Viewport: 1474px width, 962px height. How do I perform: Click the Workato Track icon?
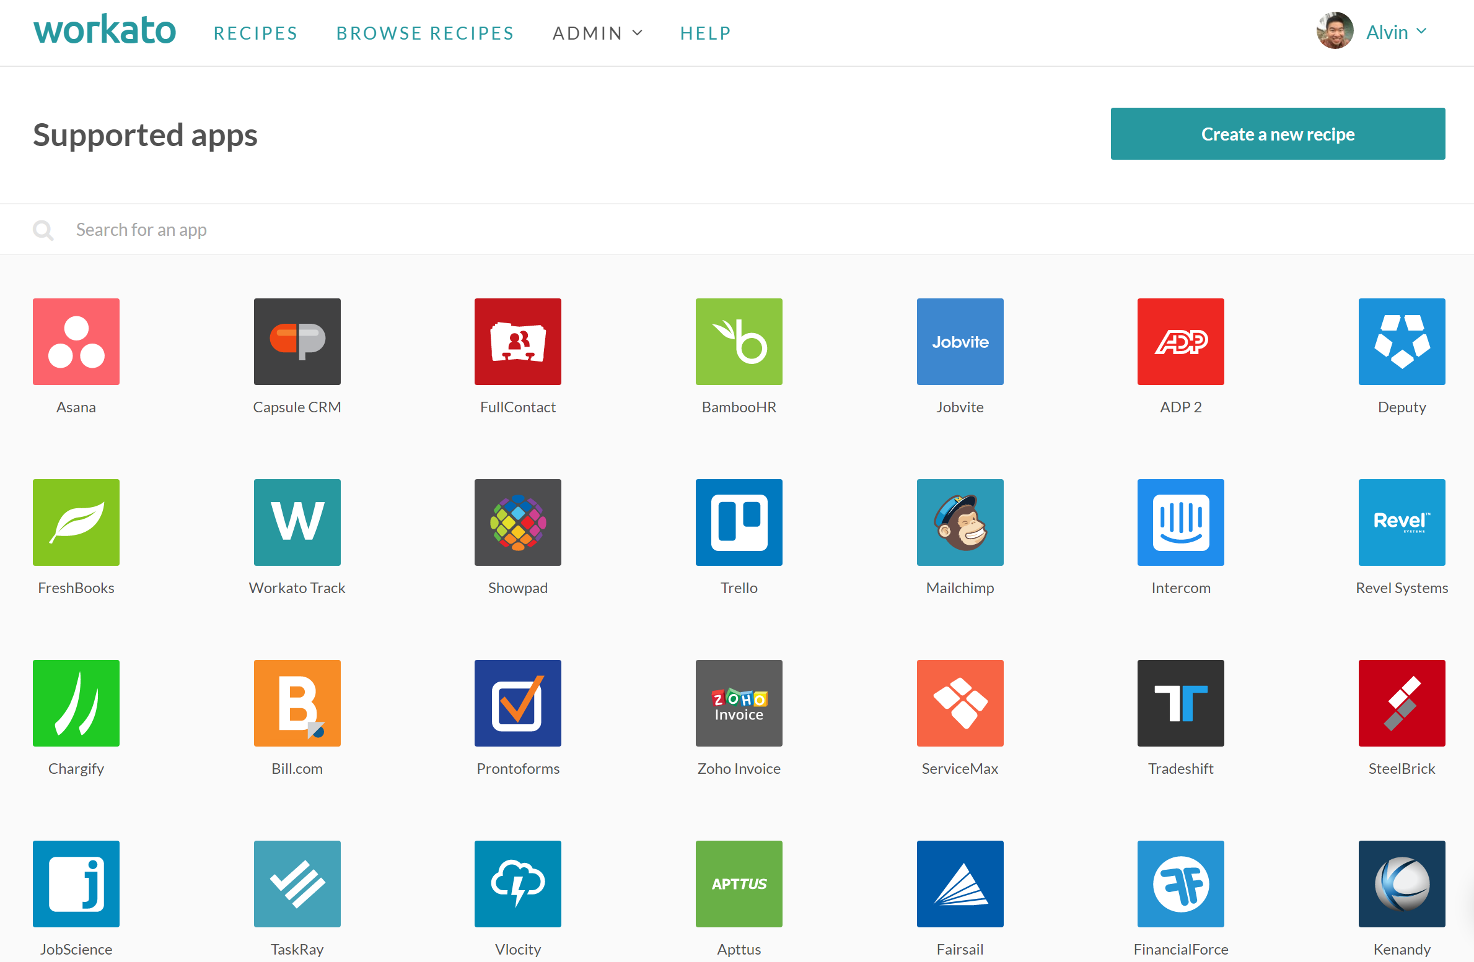(x=297, y=522)
